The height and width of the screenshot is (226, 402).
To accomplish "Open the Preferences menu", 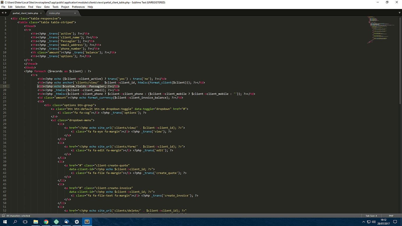I will 78,7.
